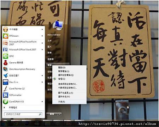Open the blue bird Thunder icon
159x127 pixels.
click(x=5, y=75)
